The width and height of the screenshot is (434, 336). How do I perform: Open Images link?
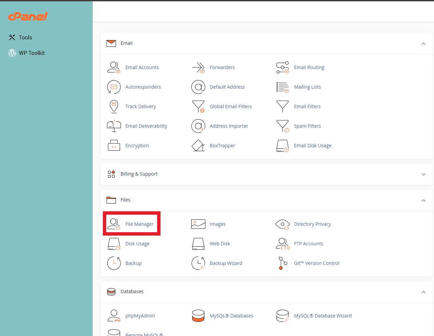point(218,224)
